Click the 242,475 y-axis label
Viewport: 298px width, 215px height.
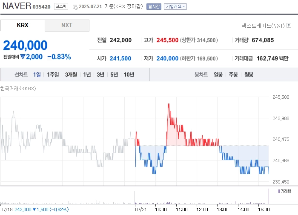click(x=281, y=139)
